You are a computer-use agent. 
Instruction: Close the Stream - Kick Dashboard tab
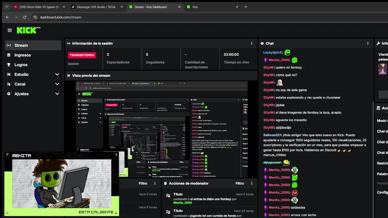(179, 7)
